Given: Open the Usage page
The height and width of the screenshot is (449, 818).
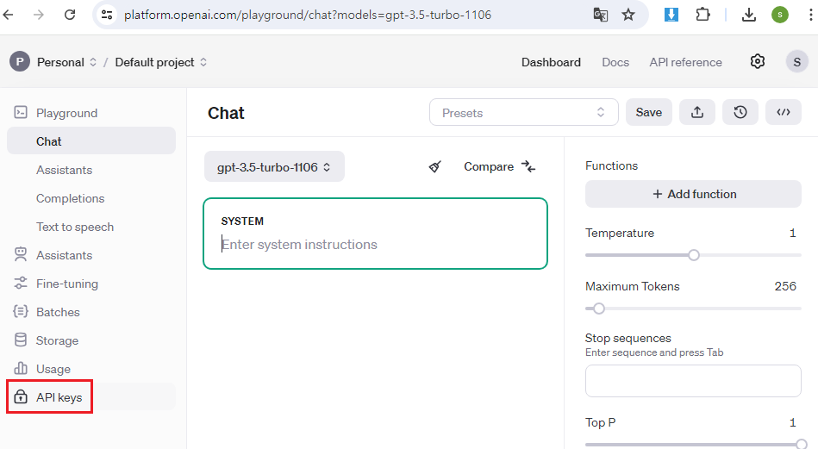Looking at the screenshot, I should [x=53, y=369].
